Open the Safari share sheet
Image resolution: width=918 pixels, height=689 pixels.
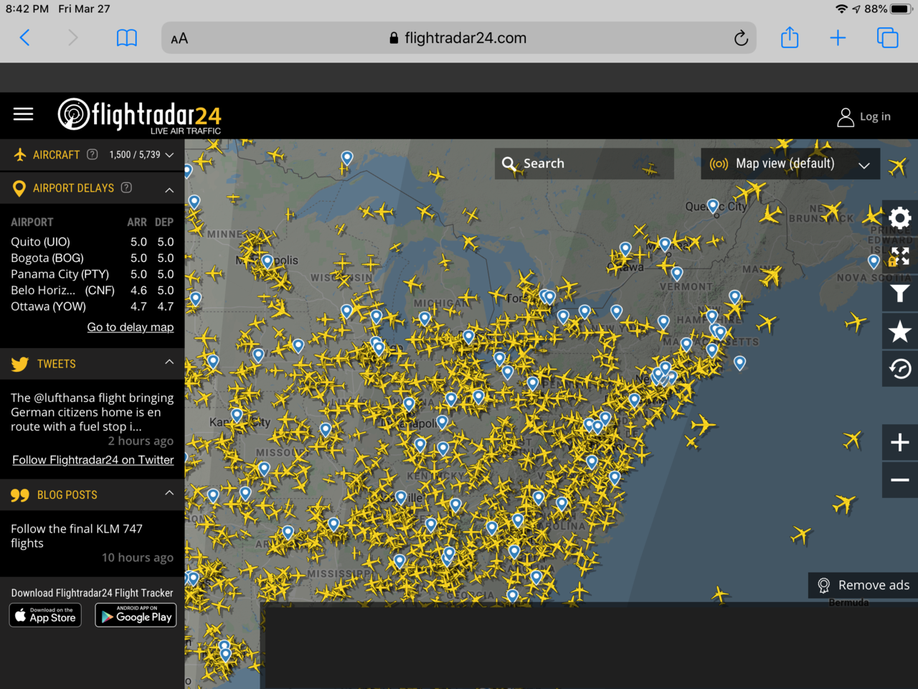coord(790,37)
